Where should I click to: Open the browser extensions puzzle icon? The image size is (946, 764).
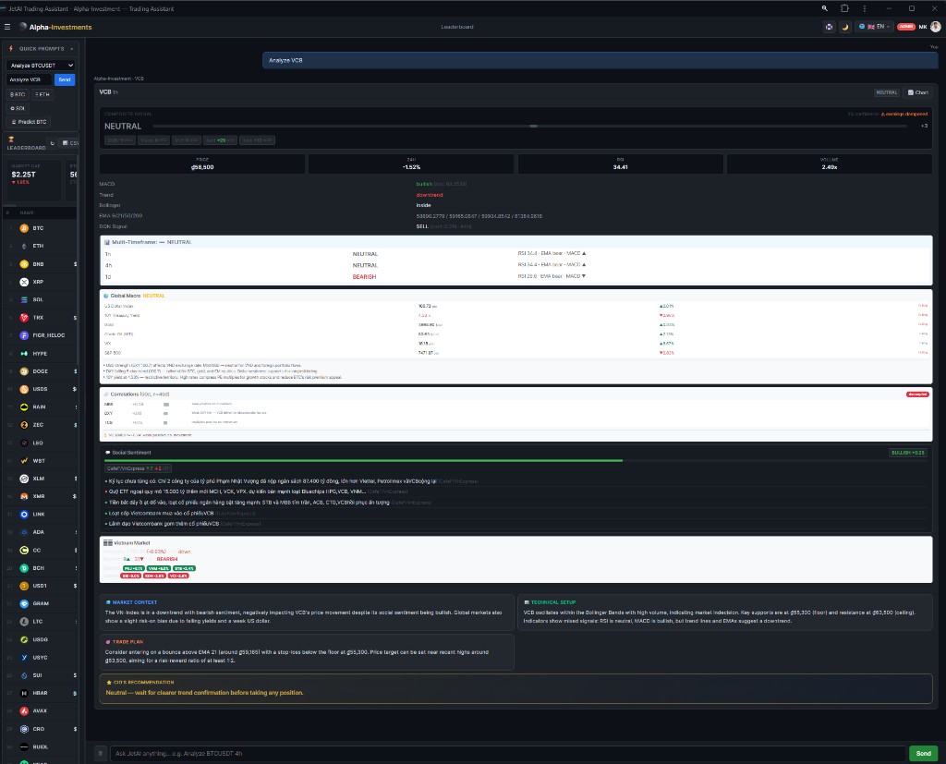pyautogui.click(x=844, y=8)
